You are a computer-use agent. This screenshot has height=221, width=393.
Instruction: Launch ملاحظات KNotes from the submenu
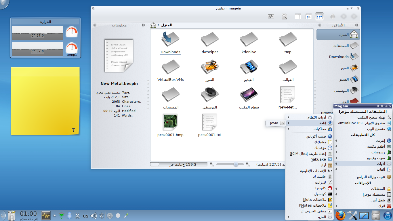(310, 205)
